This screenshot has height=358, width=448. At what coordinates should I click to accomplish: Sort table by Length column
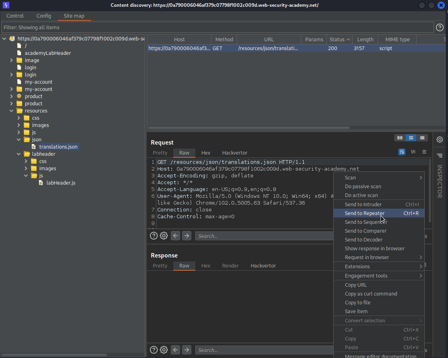[365, 39]
